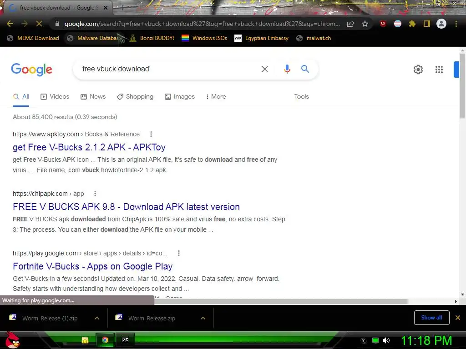This screenshot has height=349, width=466.
Task: Clear the search box with X
Action: (x=264, y=69)
